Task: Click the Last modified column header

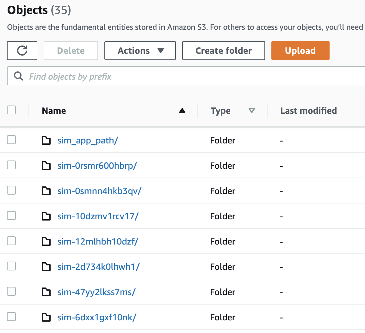Action: 308,111
